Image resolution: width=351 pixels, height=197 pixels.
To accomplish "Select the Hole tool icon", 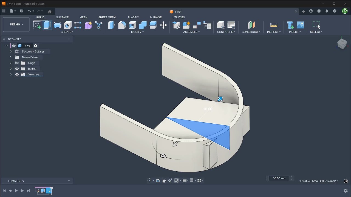I will click(68, 25).
